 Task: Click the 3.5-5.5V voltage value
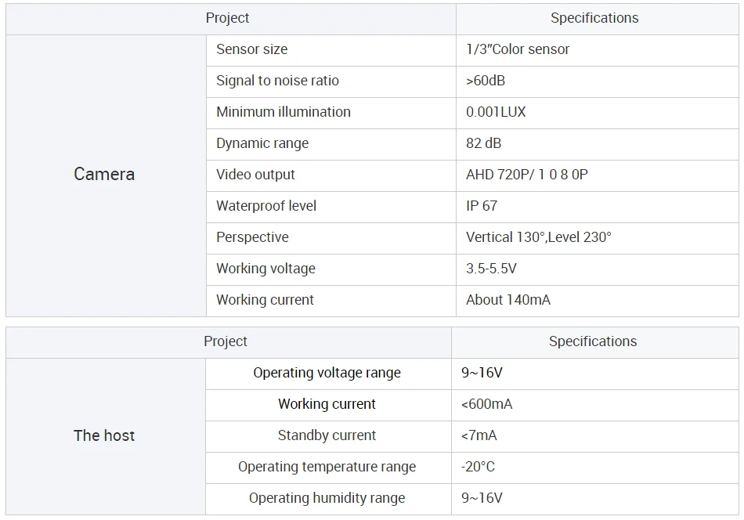[x=491, y=269]
